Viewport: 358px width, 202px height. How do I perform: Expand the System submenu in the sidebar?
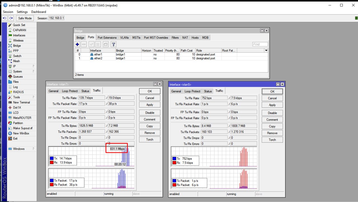pos(33,71)
